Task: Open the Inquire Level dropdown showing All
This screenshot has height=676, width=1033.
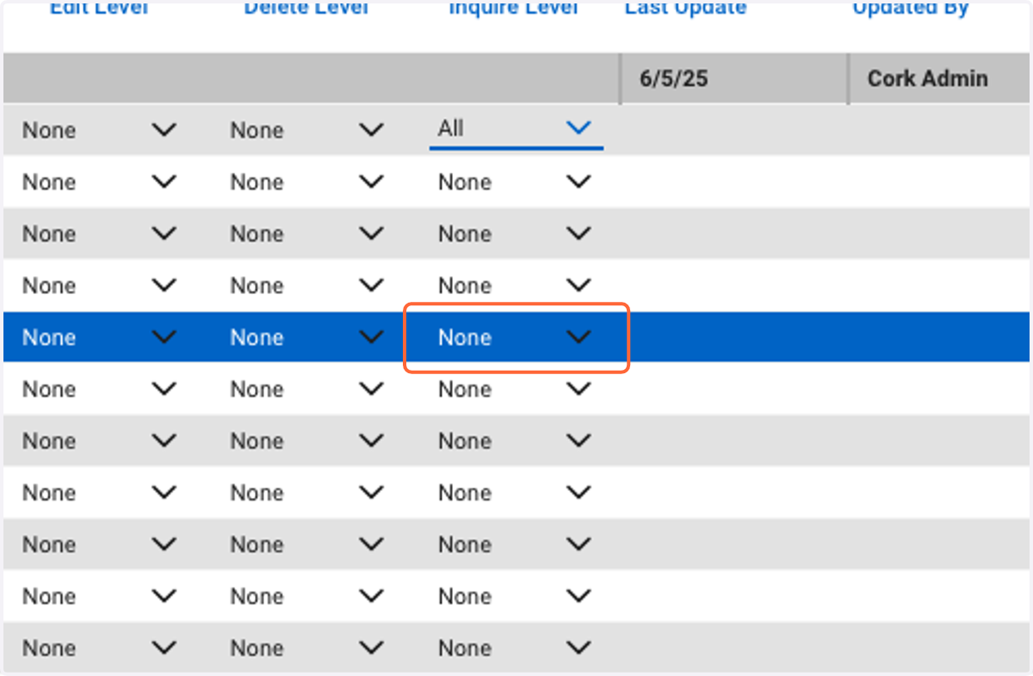Action: point(516,129)
